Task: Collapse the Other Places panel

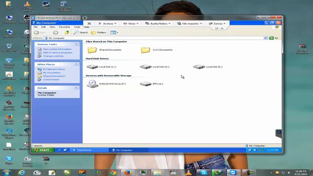Action: (76, 64)
